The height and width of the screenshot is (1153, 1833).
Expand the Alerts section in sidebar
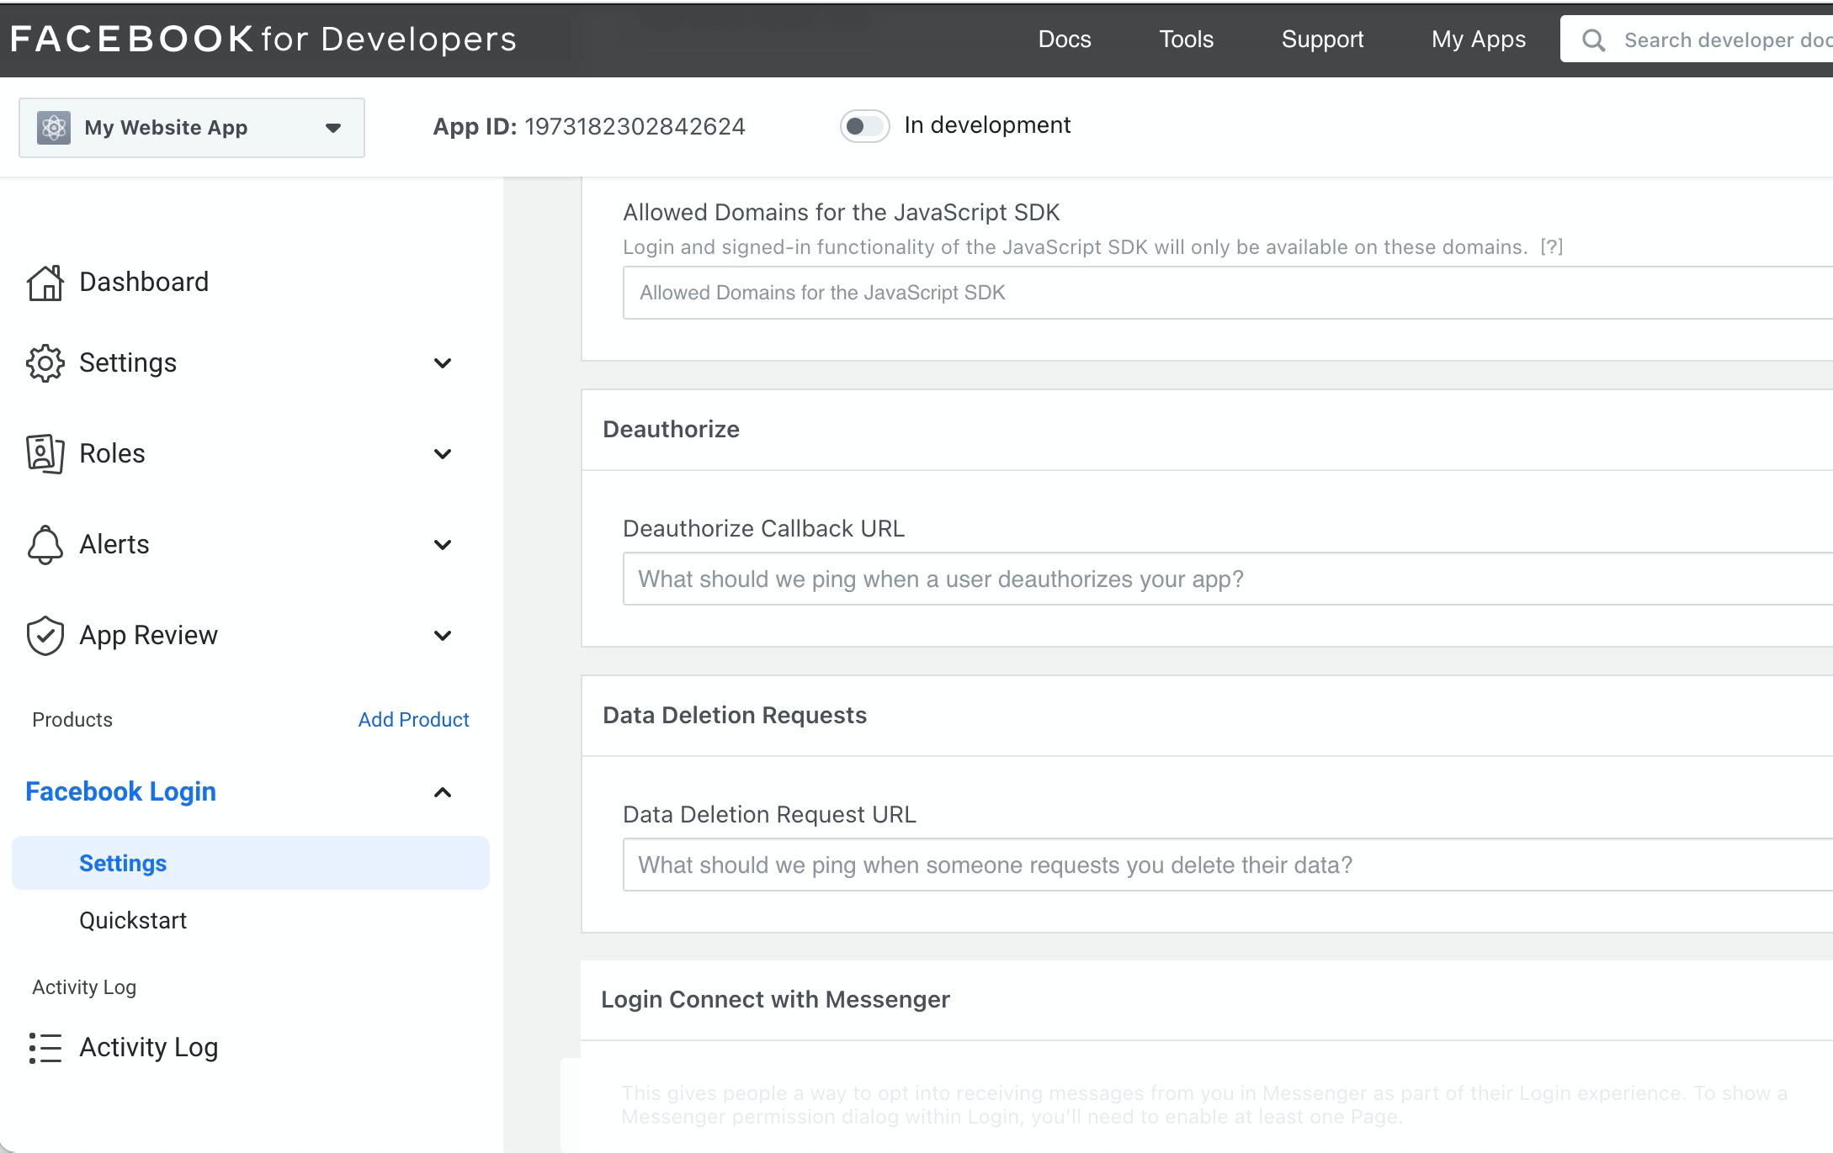click(441, 543)
